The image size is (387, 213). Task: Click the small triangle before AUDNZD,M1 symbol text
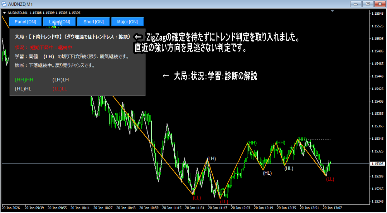point(4,13)
